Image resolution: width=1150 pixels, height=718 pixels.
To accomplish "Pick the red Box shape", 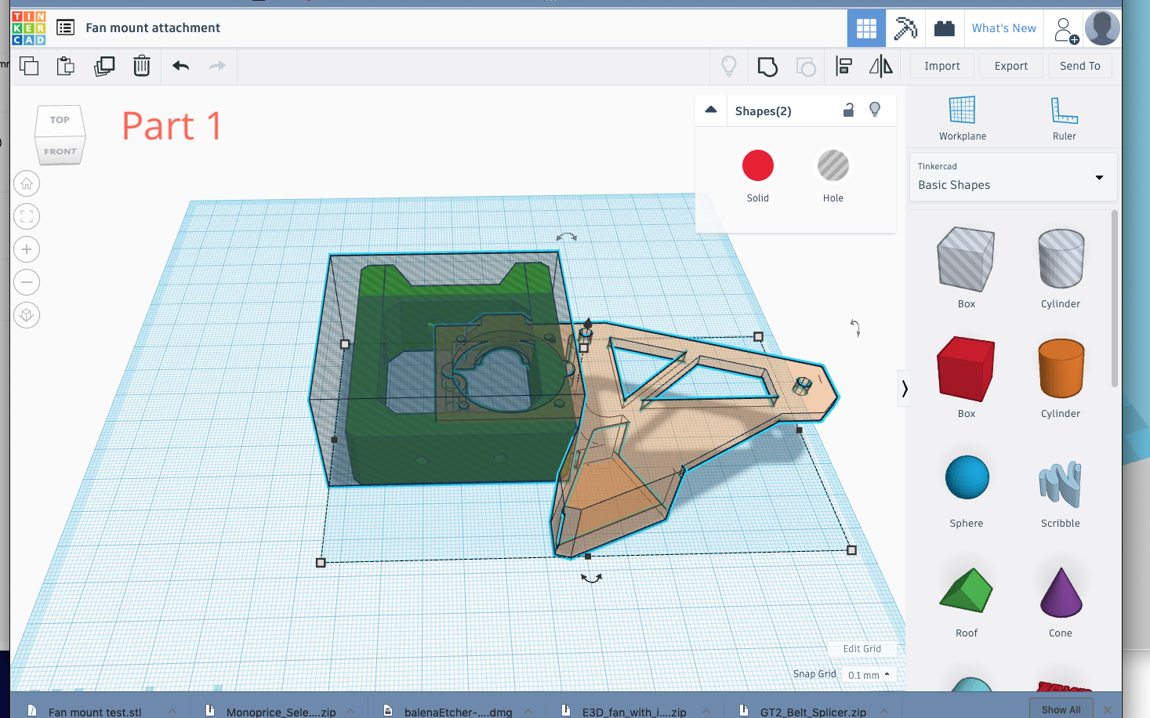I will 966,369.
